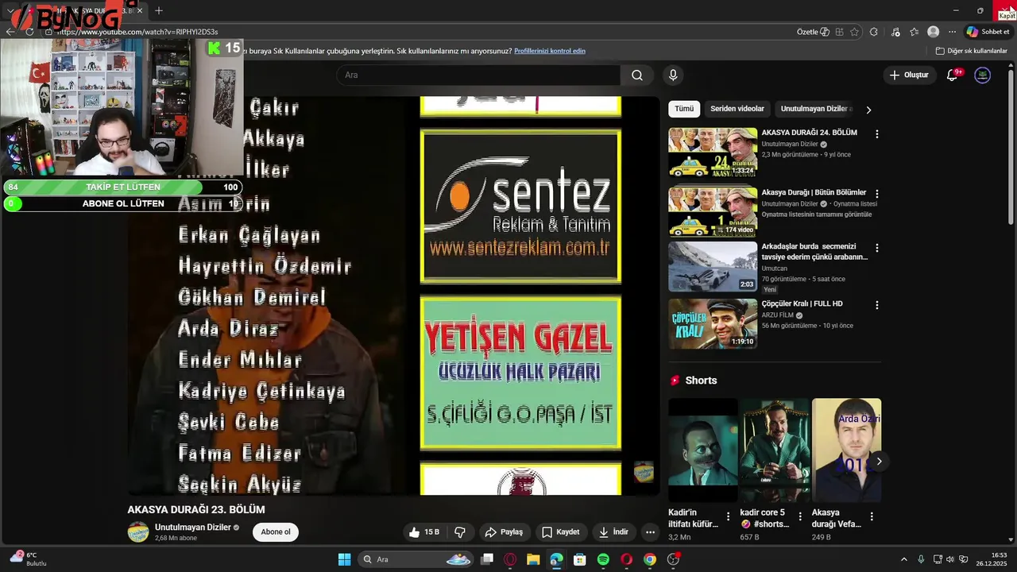This screenshot has height=572, width=1017.
Task: Click Özetle summarize button in address bar
Action: (x=813, y=32)
